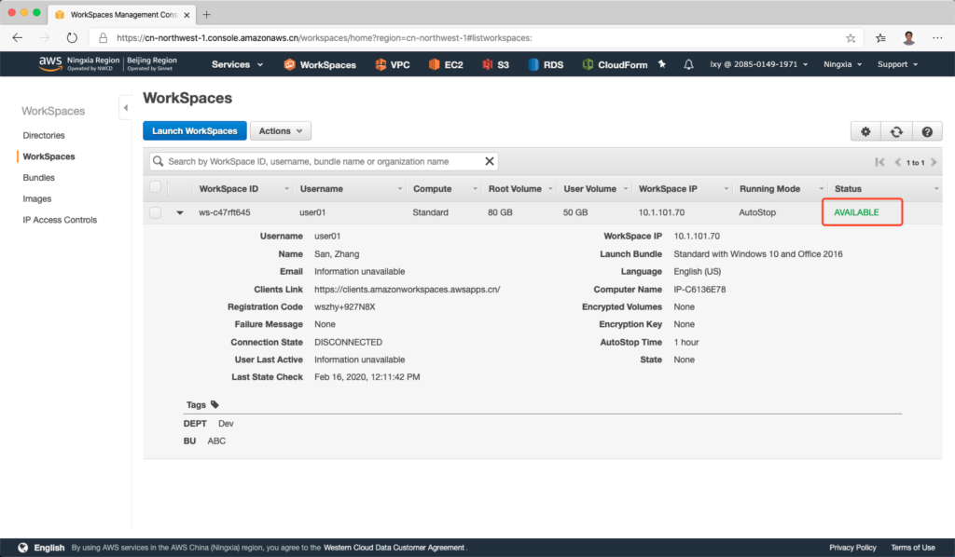Click the settings gear icon
The height and width of the screenshot is (557, 955).
coord(865,132)
